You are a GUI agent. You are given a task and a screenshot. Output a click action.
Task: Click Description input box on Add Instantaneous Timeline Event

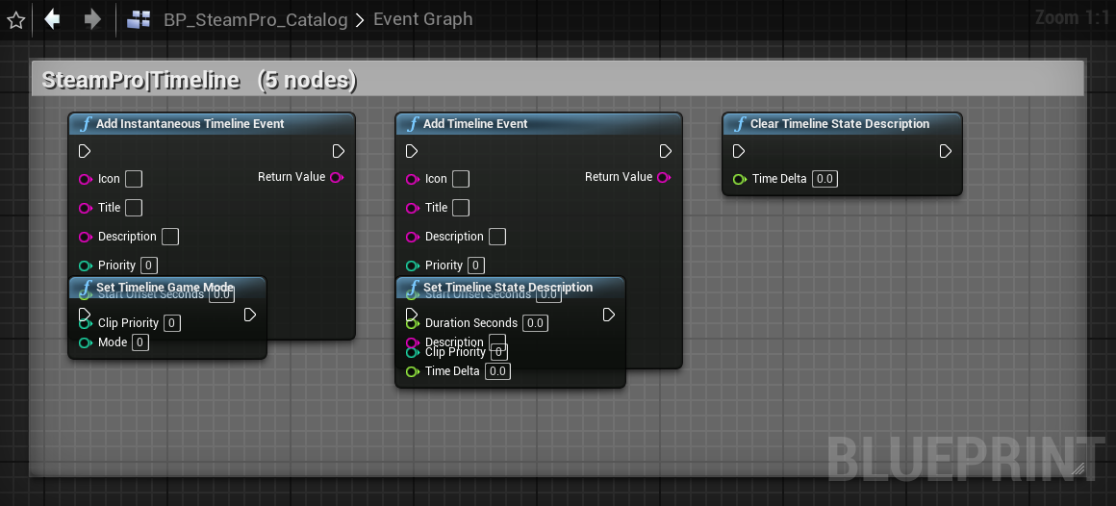[x=170, y=237]
